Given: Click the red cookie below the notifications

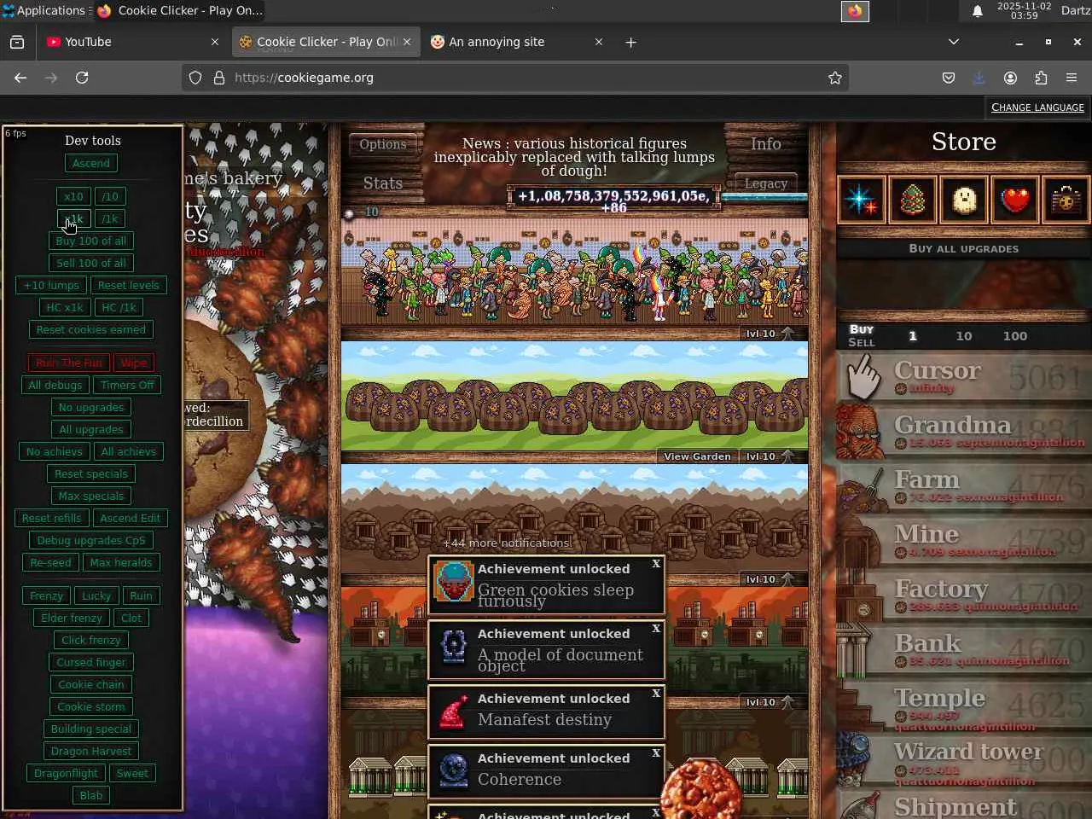Looking at the screenshot, I should click(700, 790).
